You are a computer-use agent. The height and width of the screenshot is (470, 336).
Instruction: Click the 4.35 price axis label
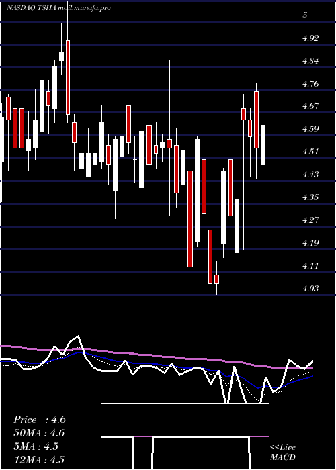pos(310,197)
